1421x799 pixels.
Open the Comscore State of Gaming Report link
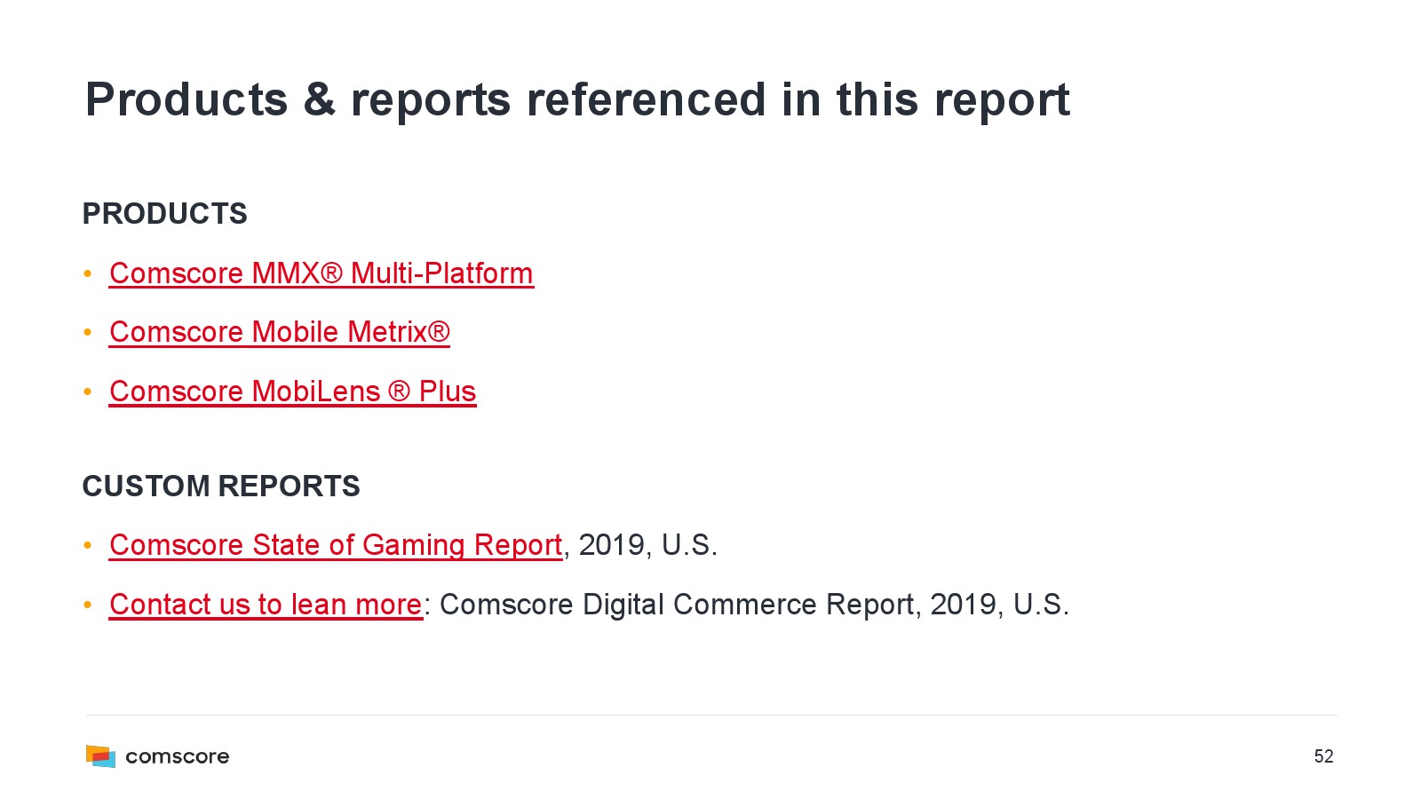336,545
